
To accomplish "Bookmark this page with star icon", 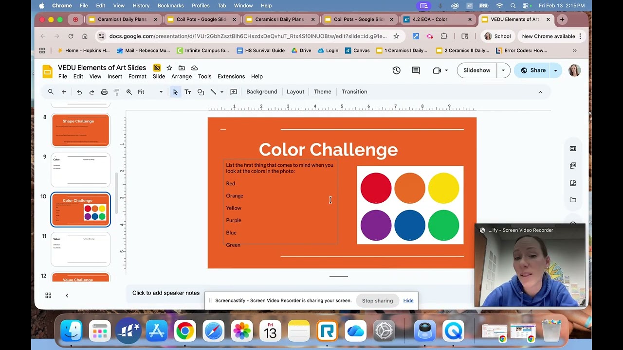I will pyautogui.click(x=396, y=36).
